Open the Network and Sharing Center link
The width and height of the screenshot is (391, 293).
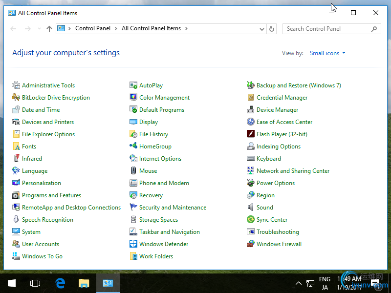(293, 171)
